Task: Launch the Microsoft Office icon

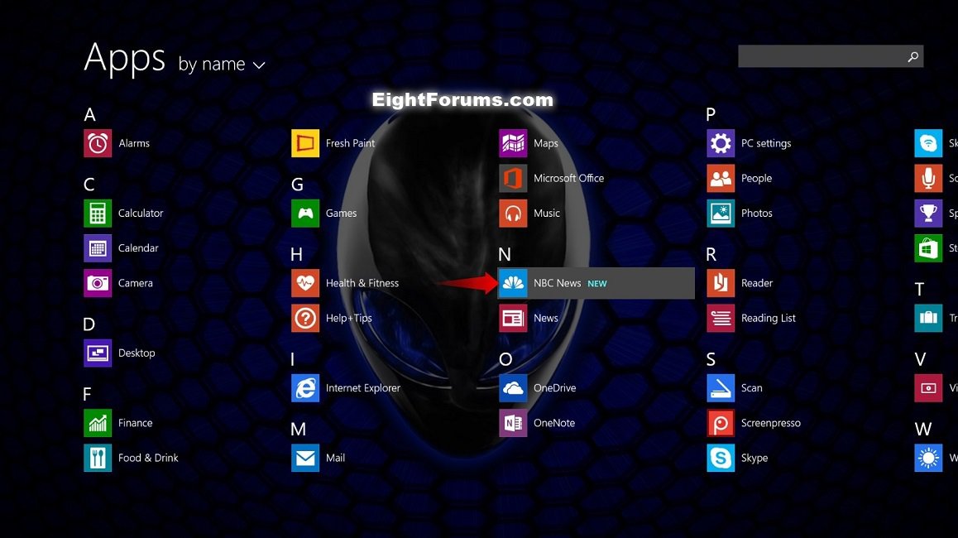Action: pyautogui.click(x=513, y=178)
